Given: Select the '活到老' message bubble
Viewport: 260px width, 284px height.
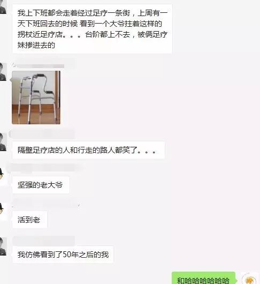Looking at the screenshot, I should coord(29,220).
